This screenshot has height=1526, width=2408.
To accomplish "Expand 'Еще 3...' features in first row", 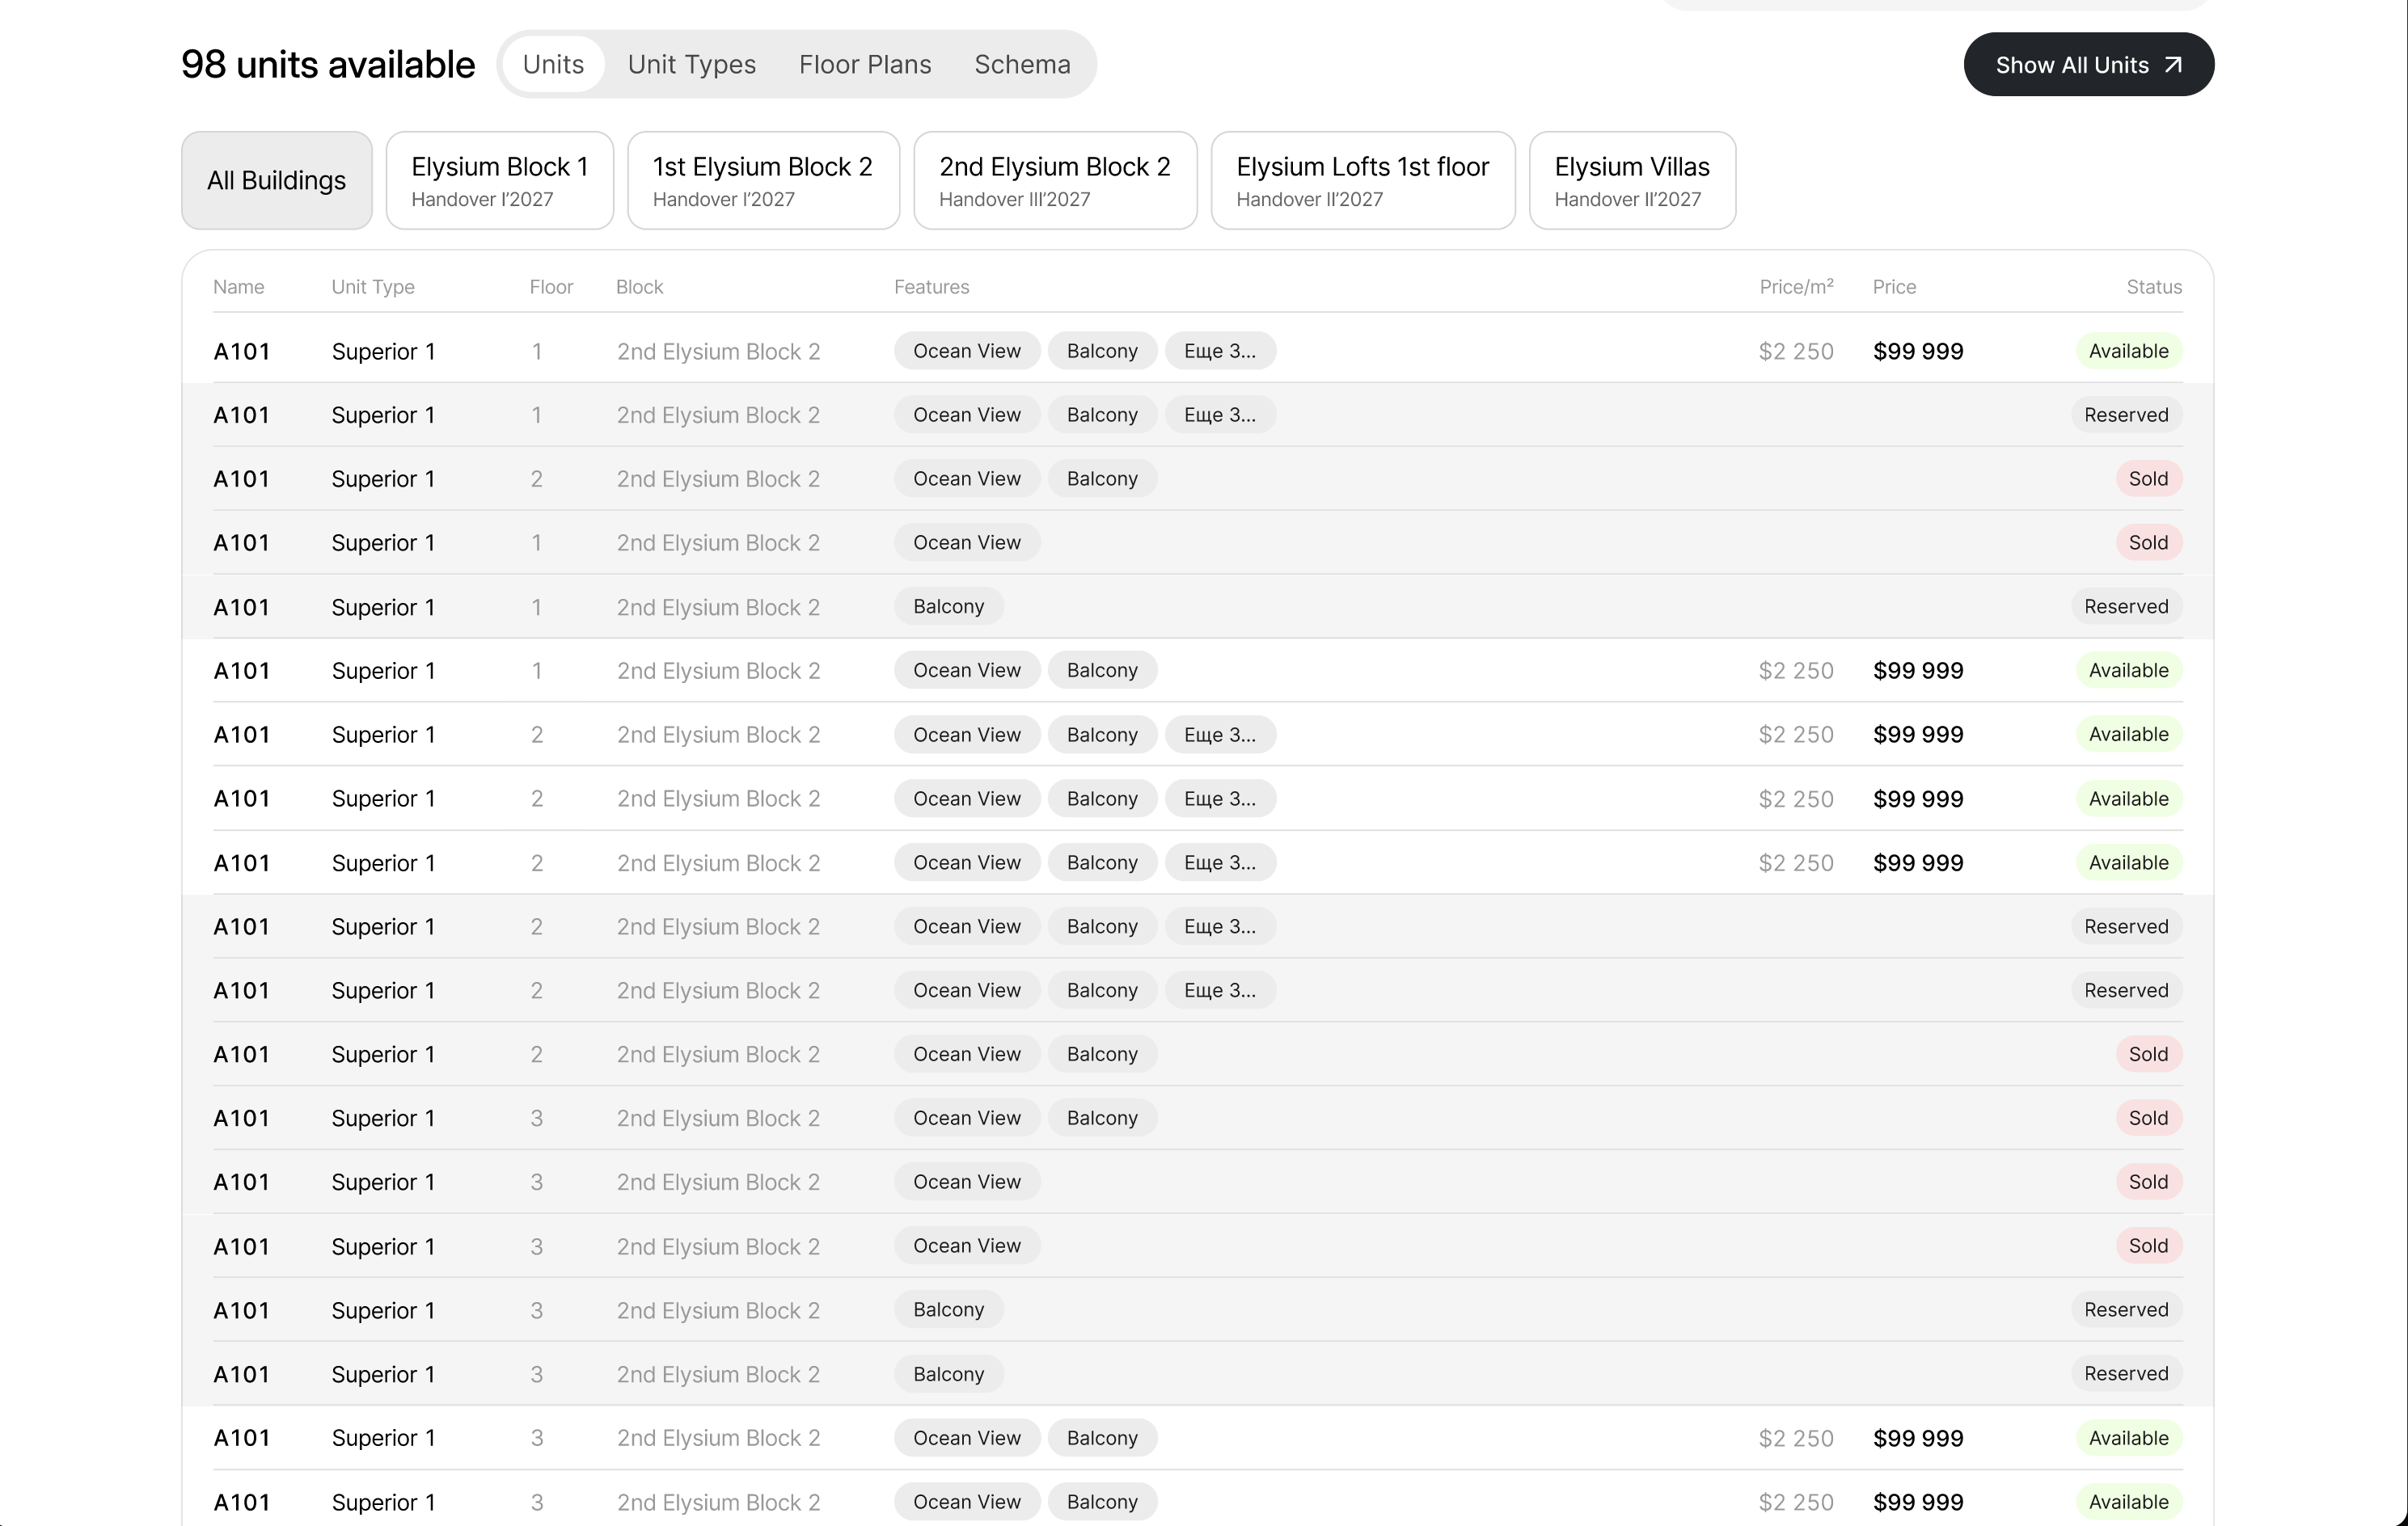I will click(x=1219, y=352).
